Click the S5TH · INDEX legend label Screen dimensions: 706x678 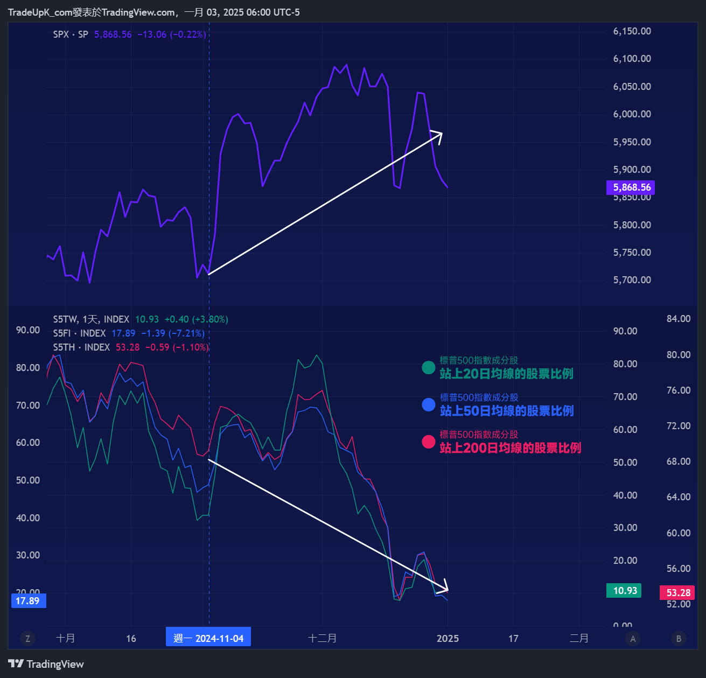tap(81, 347)
